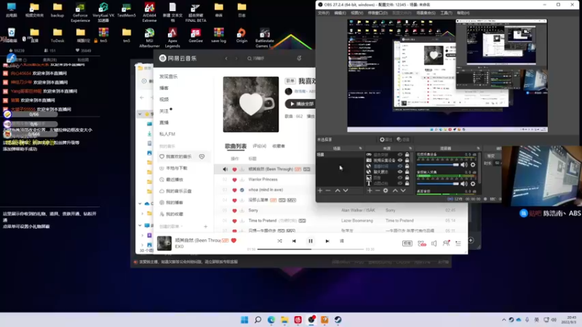Open 最近播放 in NetEase sidebar
The height and width of the screenshot is (327, 582).
[x=172, y=179]
